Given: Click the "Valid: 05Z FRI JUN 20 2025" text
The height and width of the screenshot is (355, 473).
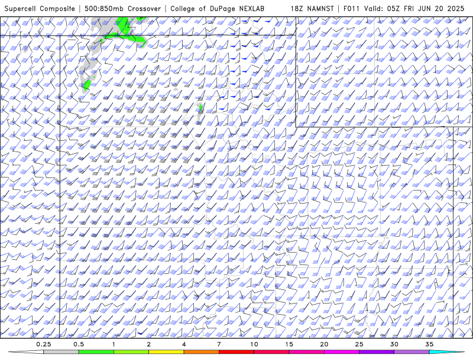Looking at the screenshot, I should point(414,9).
